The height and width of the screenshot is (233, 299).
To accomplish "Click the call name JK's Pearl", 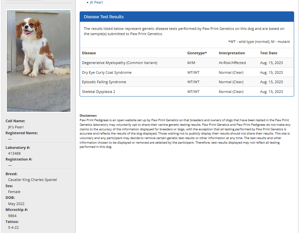I will (x=16, y=127).
